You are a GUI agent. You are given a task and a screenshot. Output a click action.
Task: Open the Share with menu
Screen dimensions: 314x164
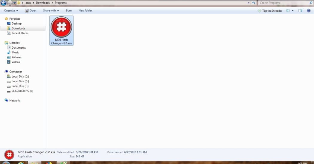pyautogui.click(x=51, y=11)
